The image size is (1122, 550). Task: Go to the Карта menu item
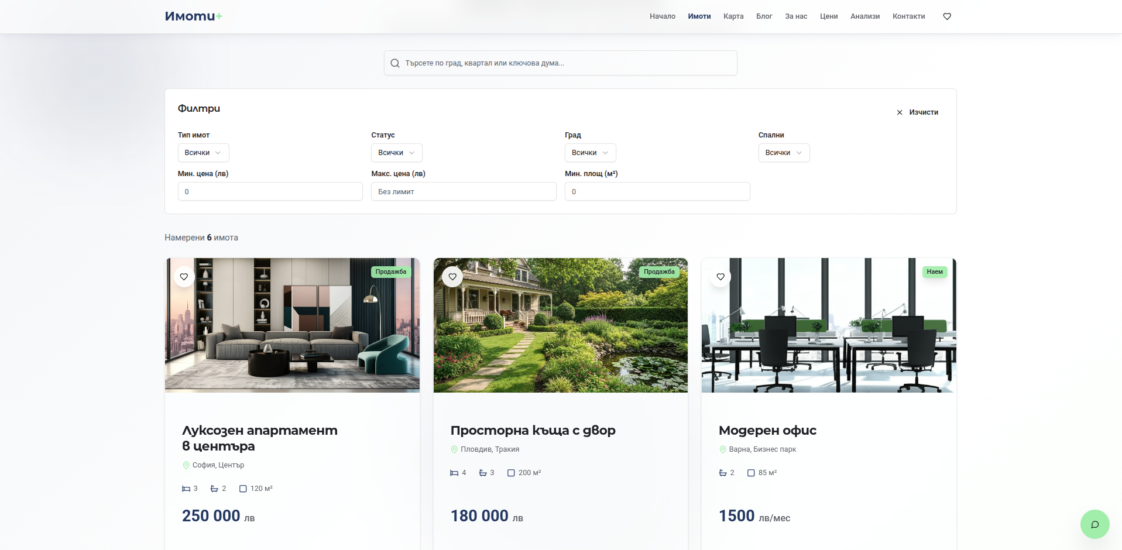[733, 16]
